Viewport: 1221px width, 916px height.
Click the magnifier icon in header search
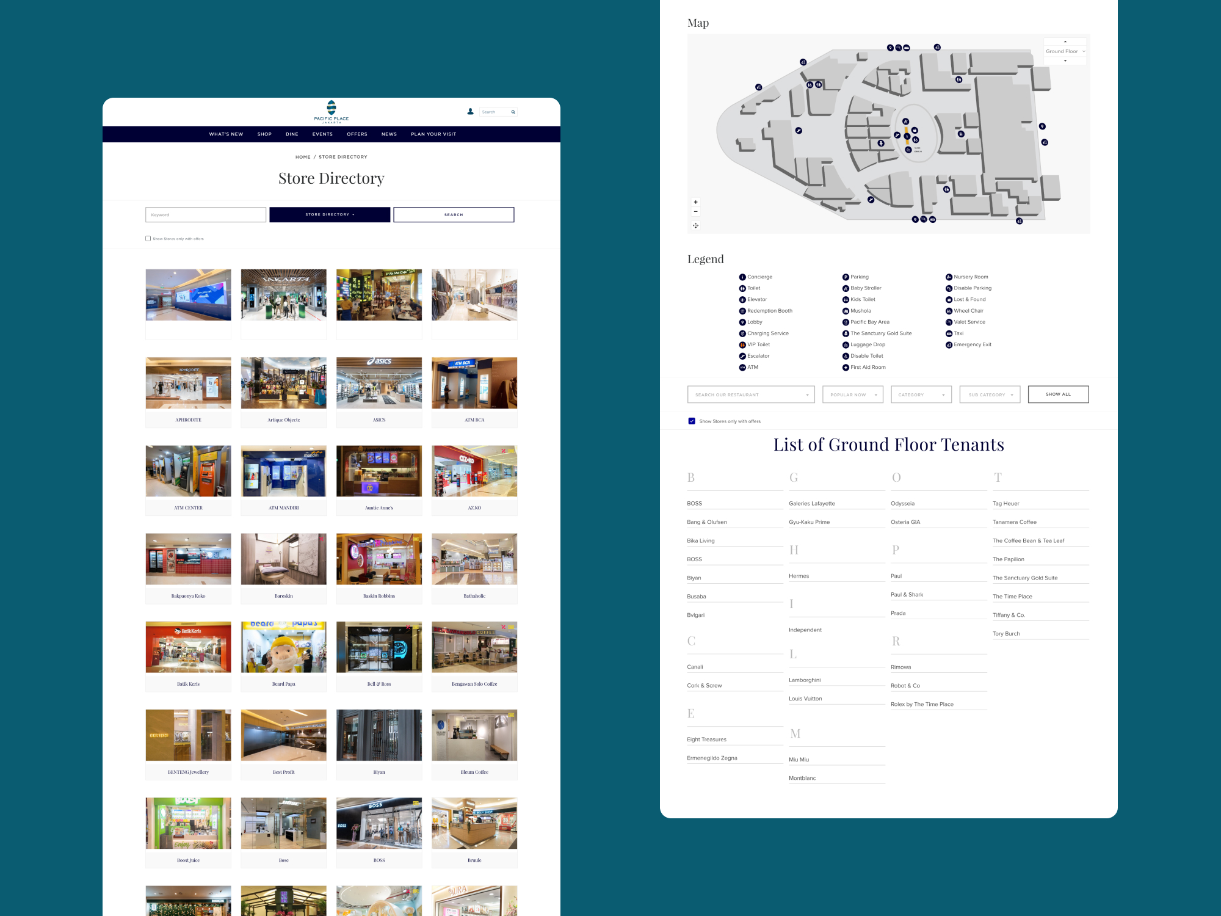coord(513,112)
